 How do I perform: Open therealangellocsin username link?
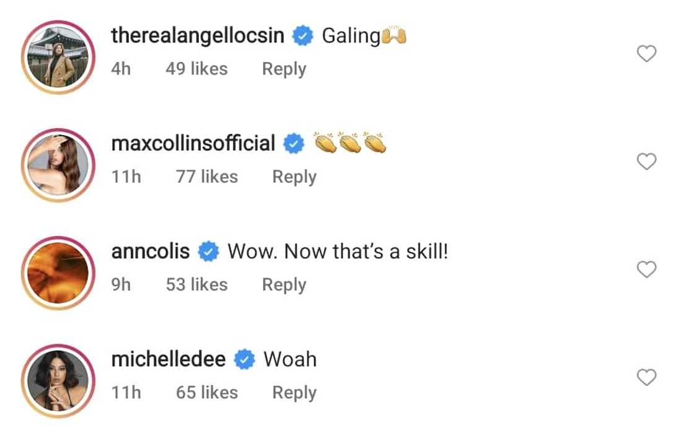[198, 36]
